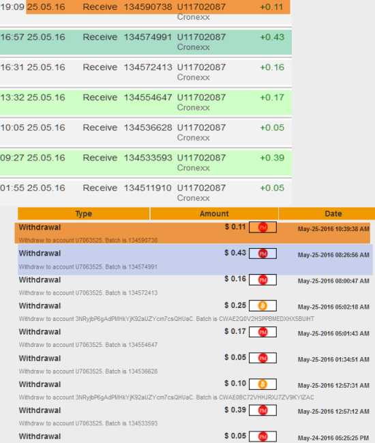Screen dimensions: 375x443
Task: Select the orange highlighted $0.11 Withdrawal row
Action: 192,233
